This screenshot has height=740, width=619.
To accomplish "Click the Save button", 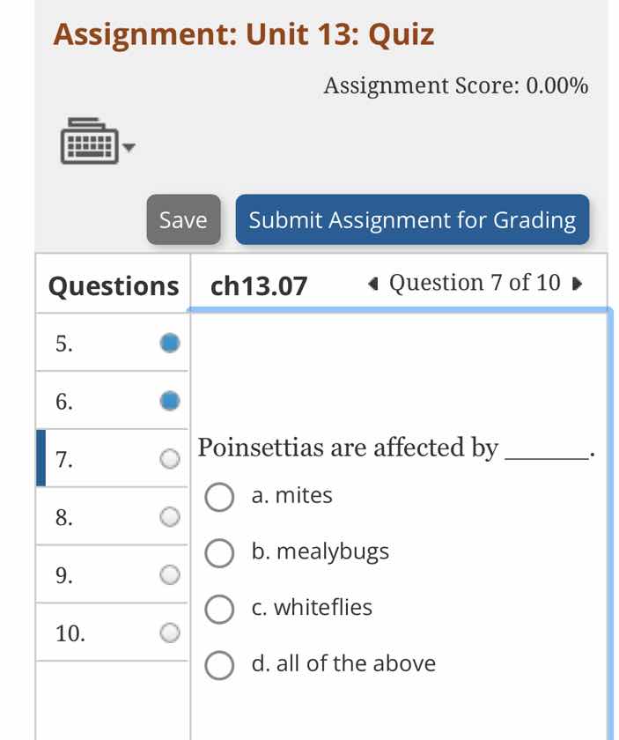I will tap(183, 219).
